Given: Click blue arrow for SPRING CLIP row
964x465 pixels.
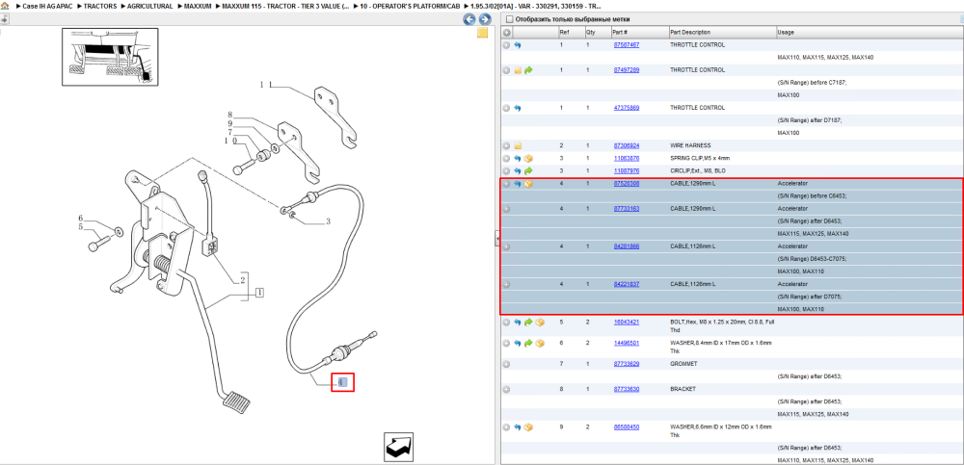Looking at the screenshot, I should coord(517,159).
